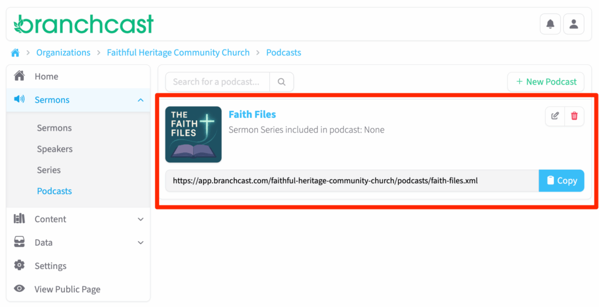Viewport: 599px width, 307px height.
Task: Click the New Podcast button
Action: [x=545, y=82]
